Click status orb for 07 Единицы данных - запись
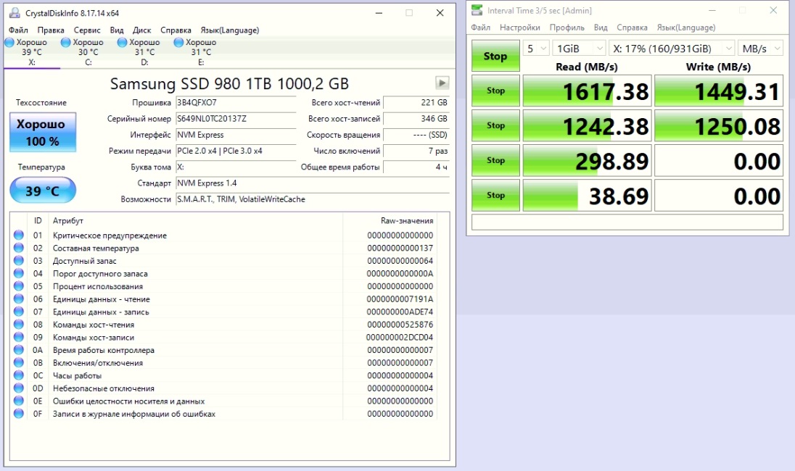This screenshot has height=471, width=795. point(19,312)
